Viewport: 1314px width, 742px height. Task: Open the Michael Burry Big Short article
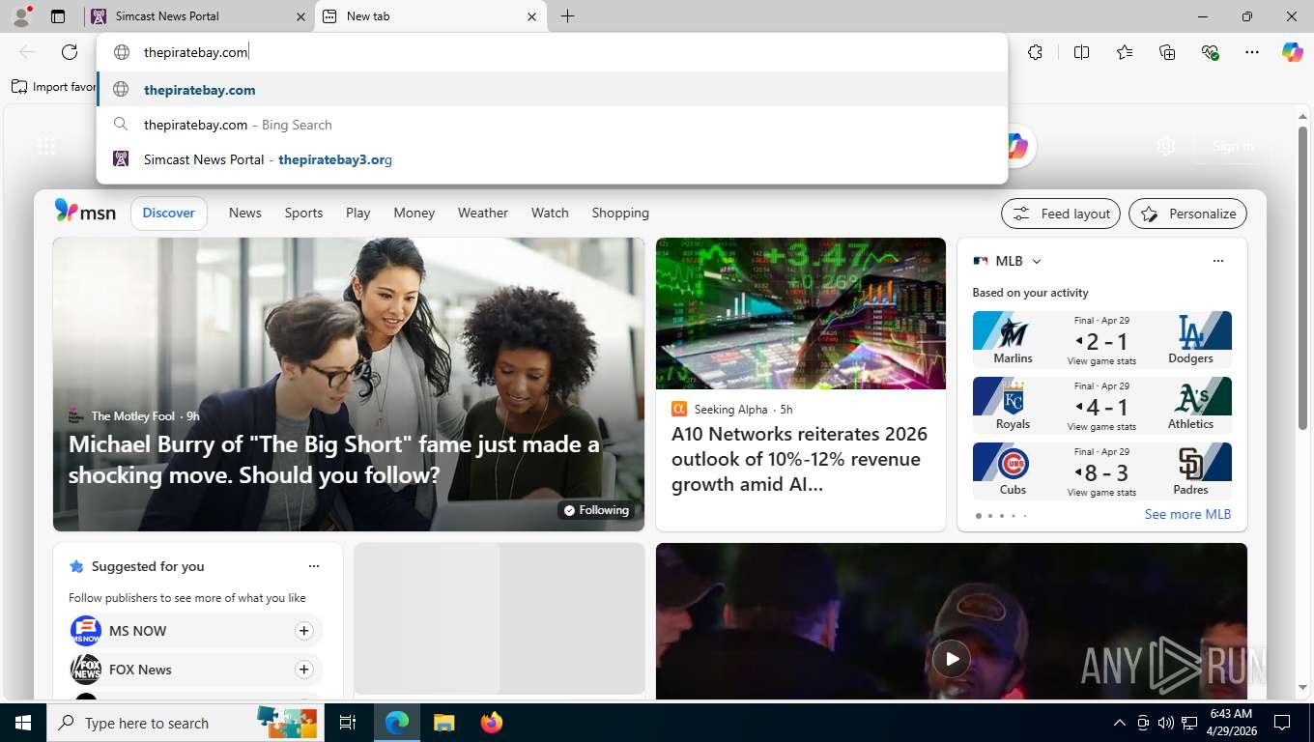tap(334, 460)
